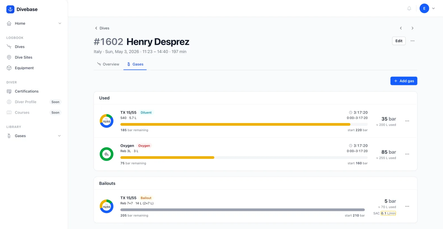Click the Edit button
This screenshot has height=229, width=443.
(399, 41)
